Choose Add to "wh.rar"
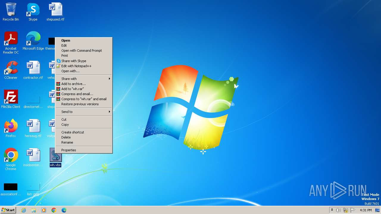381x214 pixels. pyautogui.click(x=84, y=89)
